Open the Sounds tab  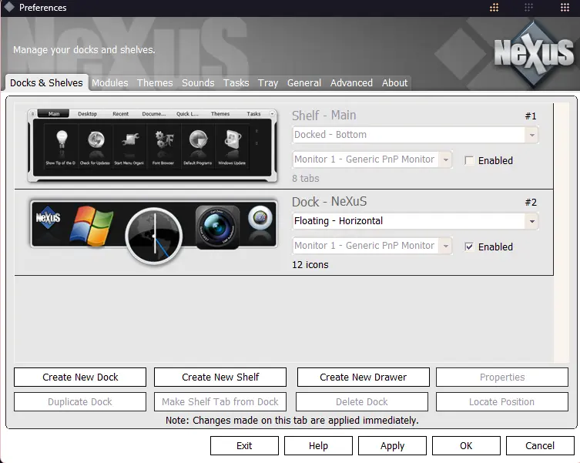point(198,83)
